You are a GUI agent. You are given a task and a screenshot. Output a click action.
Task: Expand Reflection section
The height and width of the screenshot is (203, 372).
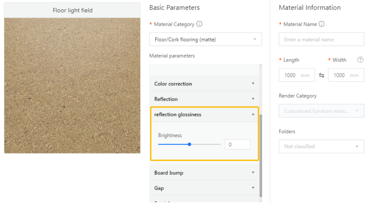click(x=204, y=99)
